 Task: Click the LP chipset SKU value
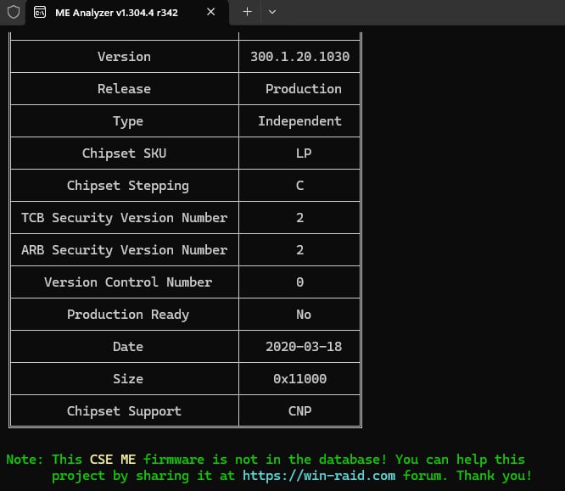pos(304,153)
